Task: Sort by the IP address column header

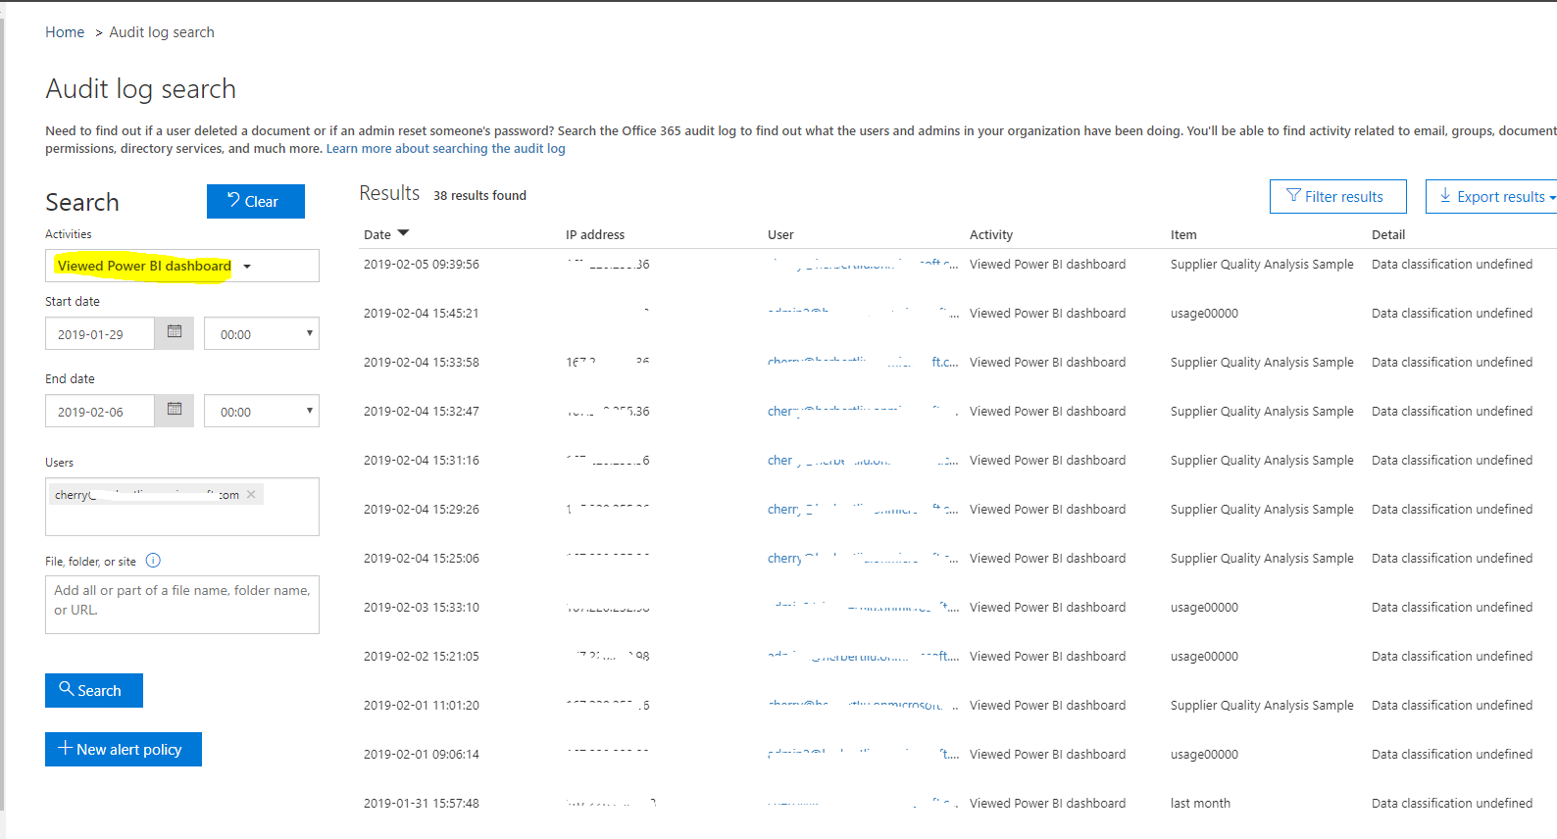Action: pos(595,234)
